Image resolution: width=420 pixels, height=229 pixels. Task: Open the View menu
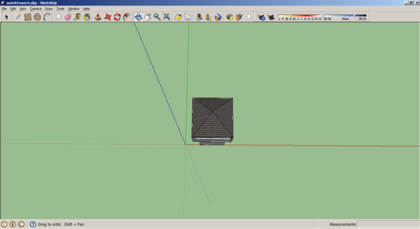point(23,9)
